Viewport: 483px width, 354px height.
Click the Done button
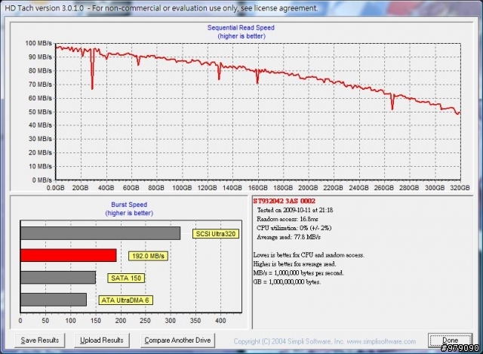pos(450,340)
